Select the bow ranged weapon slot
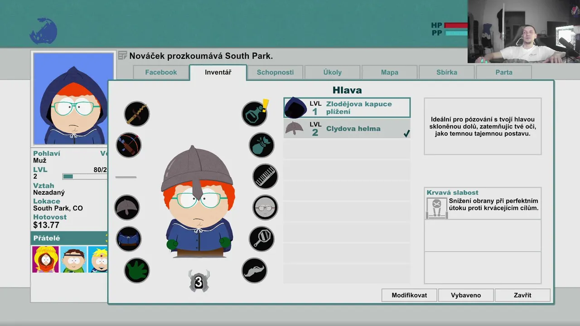 click(129, 145)
